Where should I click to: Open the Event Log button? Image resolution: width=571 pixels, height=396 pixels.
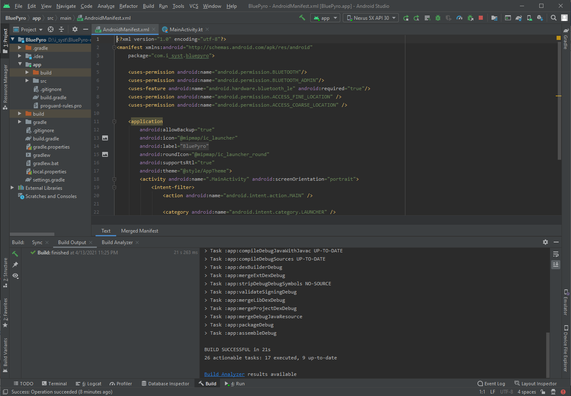click(491, 384)
